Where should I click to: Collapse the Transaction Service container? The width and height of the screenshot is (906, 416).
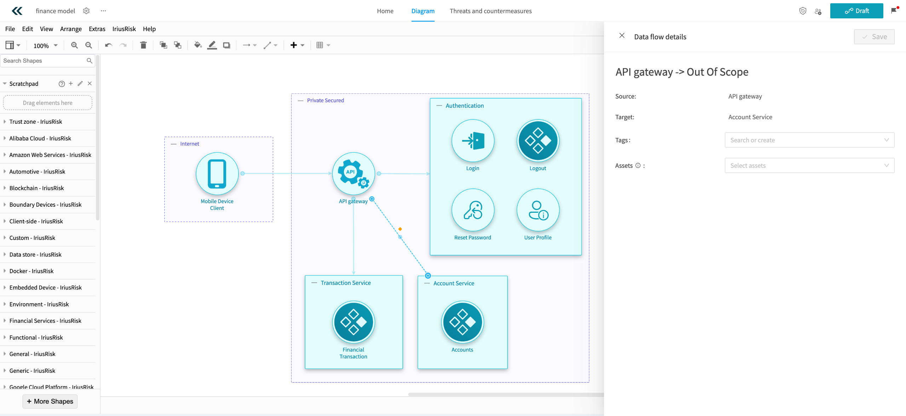click(x=314, y=283)
